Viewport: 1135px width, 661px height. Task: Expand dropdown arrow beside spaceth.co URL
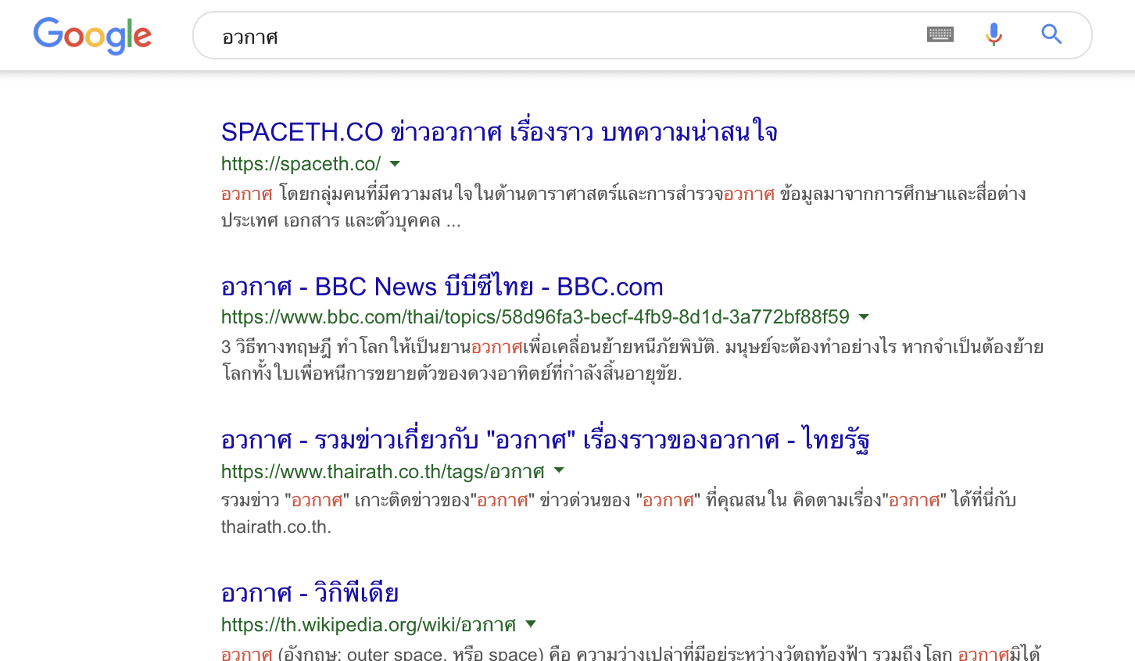(395, 164)
